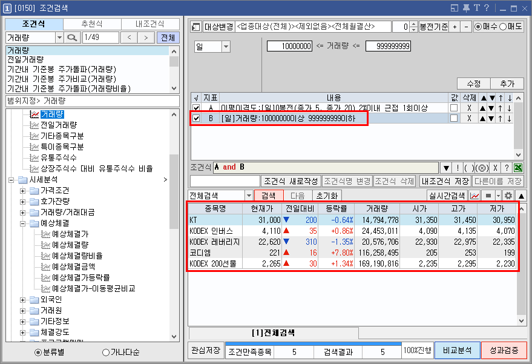This screenshot has height=364, width=532.
Task: Sort results by 등락률 column header
Action: (x=337, y=208)
